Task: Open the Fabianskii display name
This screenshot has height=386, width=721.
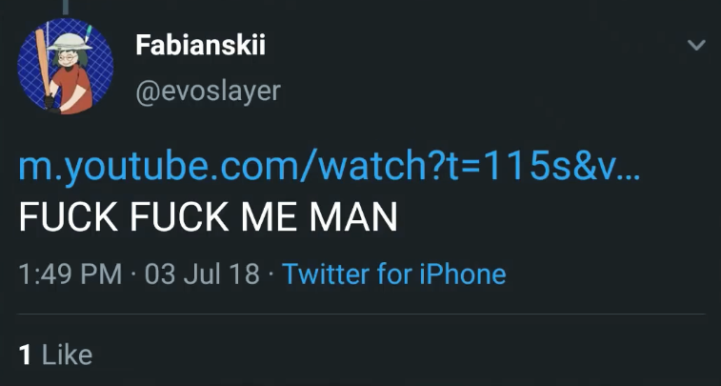Action: coord(200,45)
